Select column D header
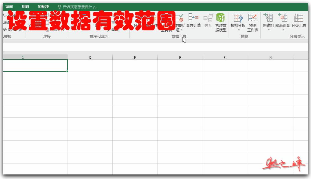Image resolution: width=311 pixels, height=179 pixels. click(90, 57)
